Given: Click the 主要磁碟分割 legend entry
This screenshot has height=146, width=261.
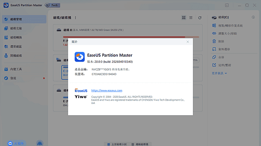Looking at the screenshot, I should coord(117,144).
